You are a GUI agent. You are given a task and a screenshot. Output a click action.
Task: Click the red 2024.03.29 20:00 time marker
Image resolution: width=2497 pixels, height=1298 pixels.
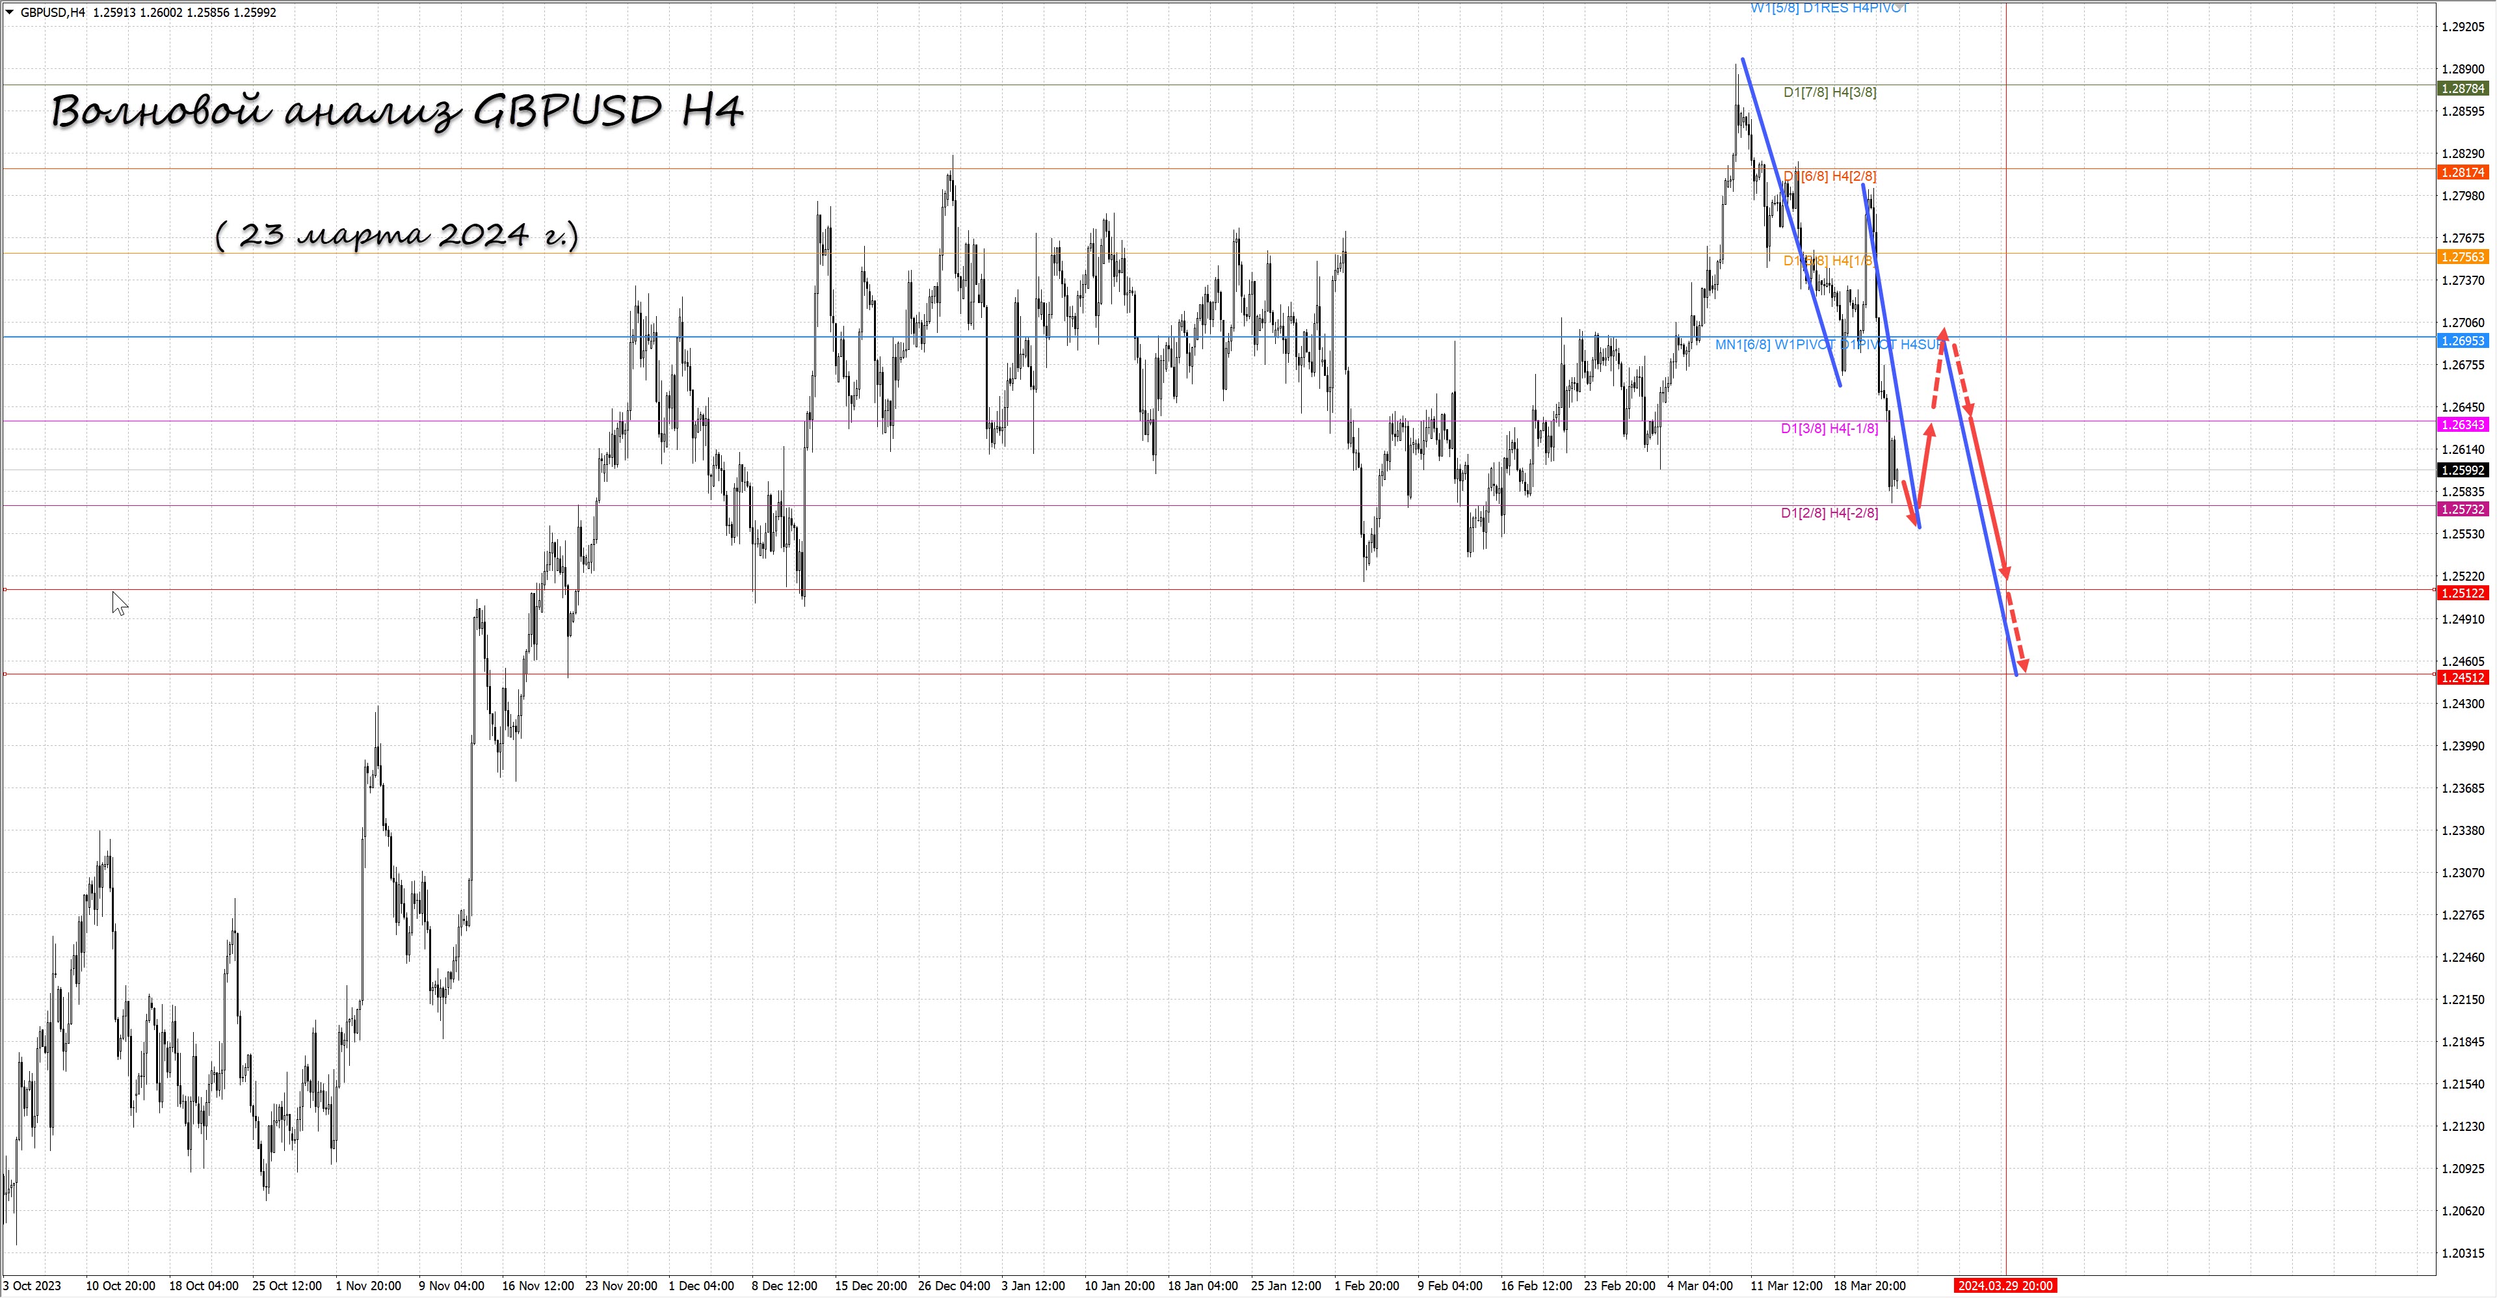2003,1286
